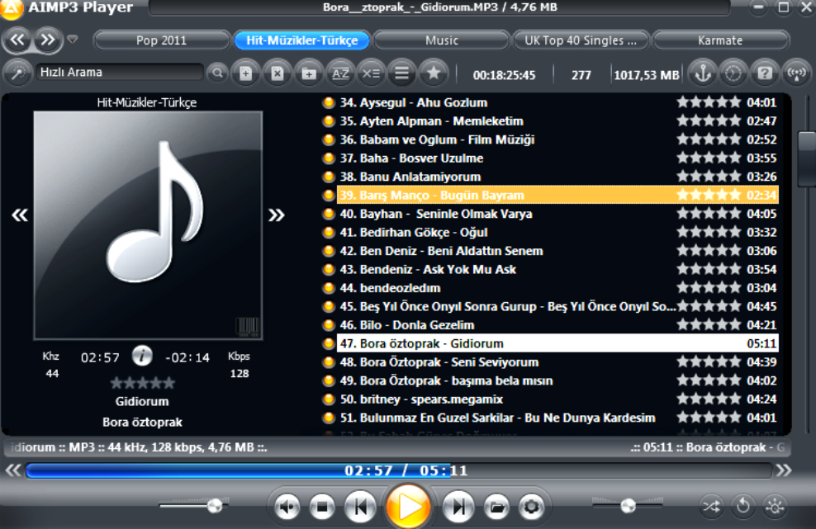Add a folder using the folder-plus icon
The image size is (816, 529).
[x=309, y=73]
